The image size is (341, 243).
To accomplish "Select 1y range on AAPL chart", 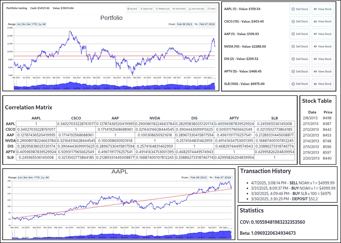I will click(43, 177).
